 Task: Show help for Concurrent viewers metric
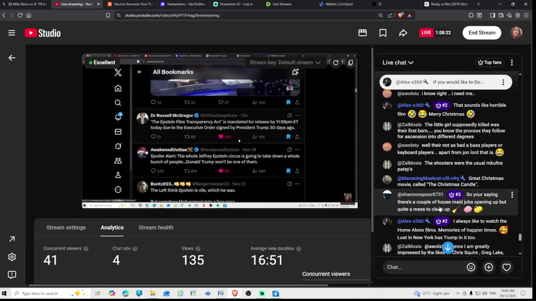[x=86, y=249]
